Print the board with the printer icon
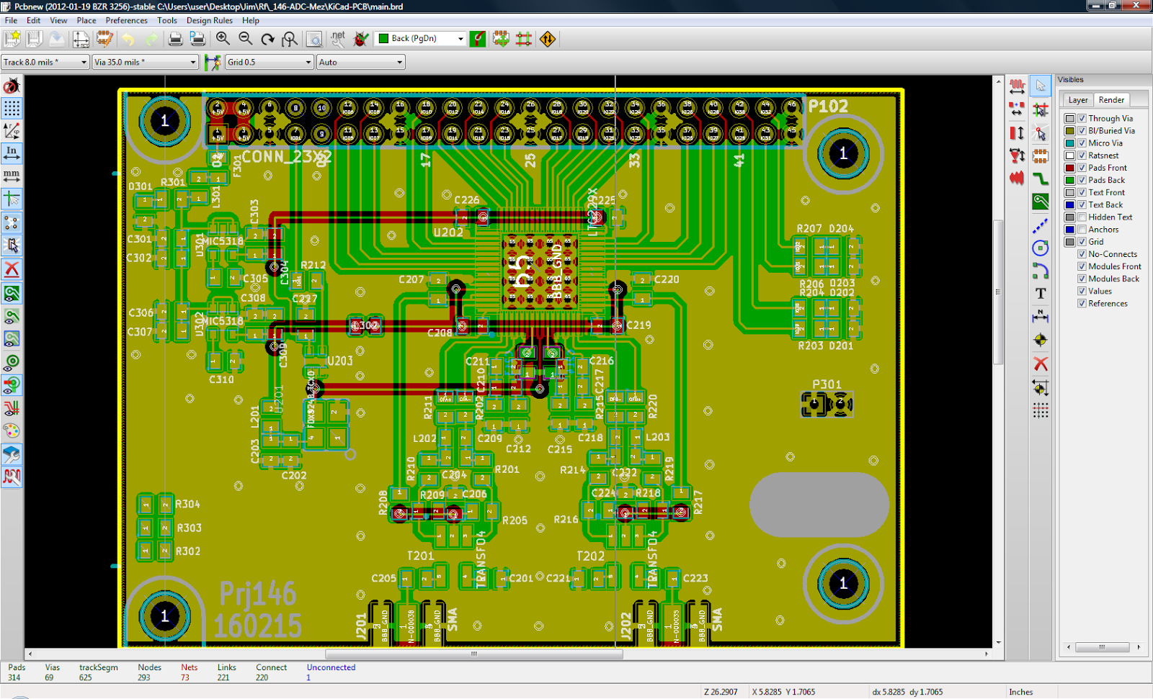Viewport: 1153px width, 699px height. tap(175, 39)
